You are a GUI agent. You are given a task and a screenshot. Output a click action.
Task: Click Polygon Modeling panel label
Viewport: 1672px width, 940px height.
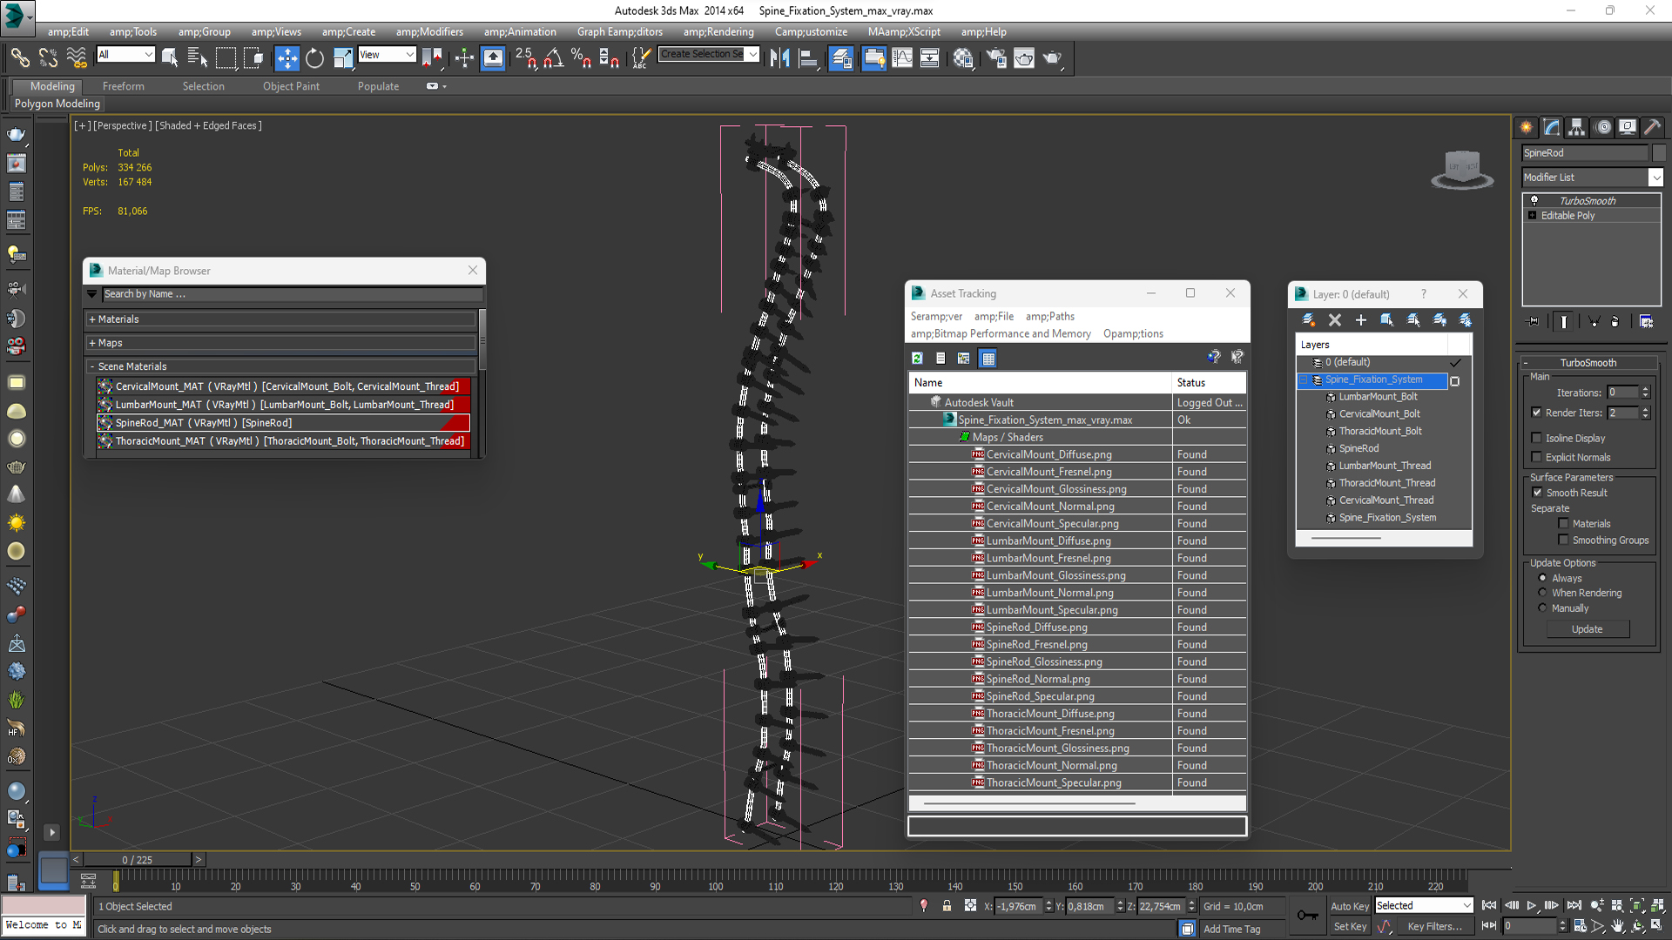coord(57,104)
